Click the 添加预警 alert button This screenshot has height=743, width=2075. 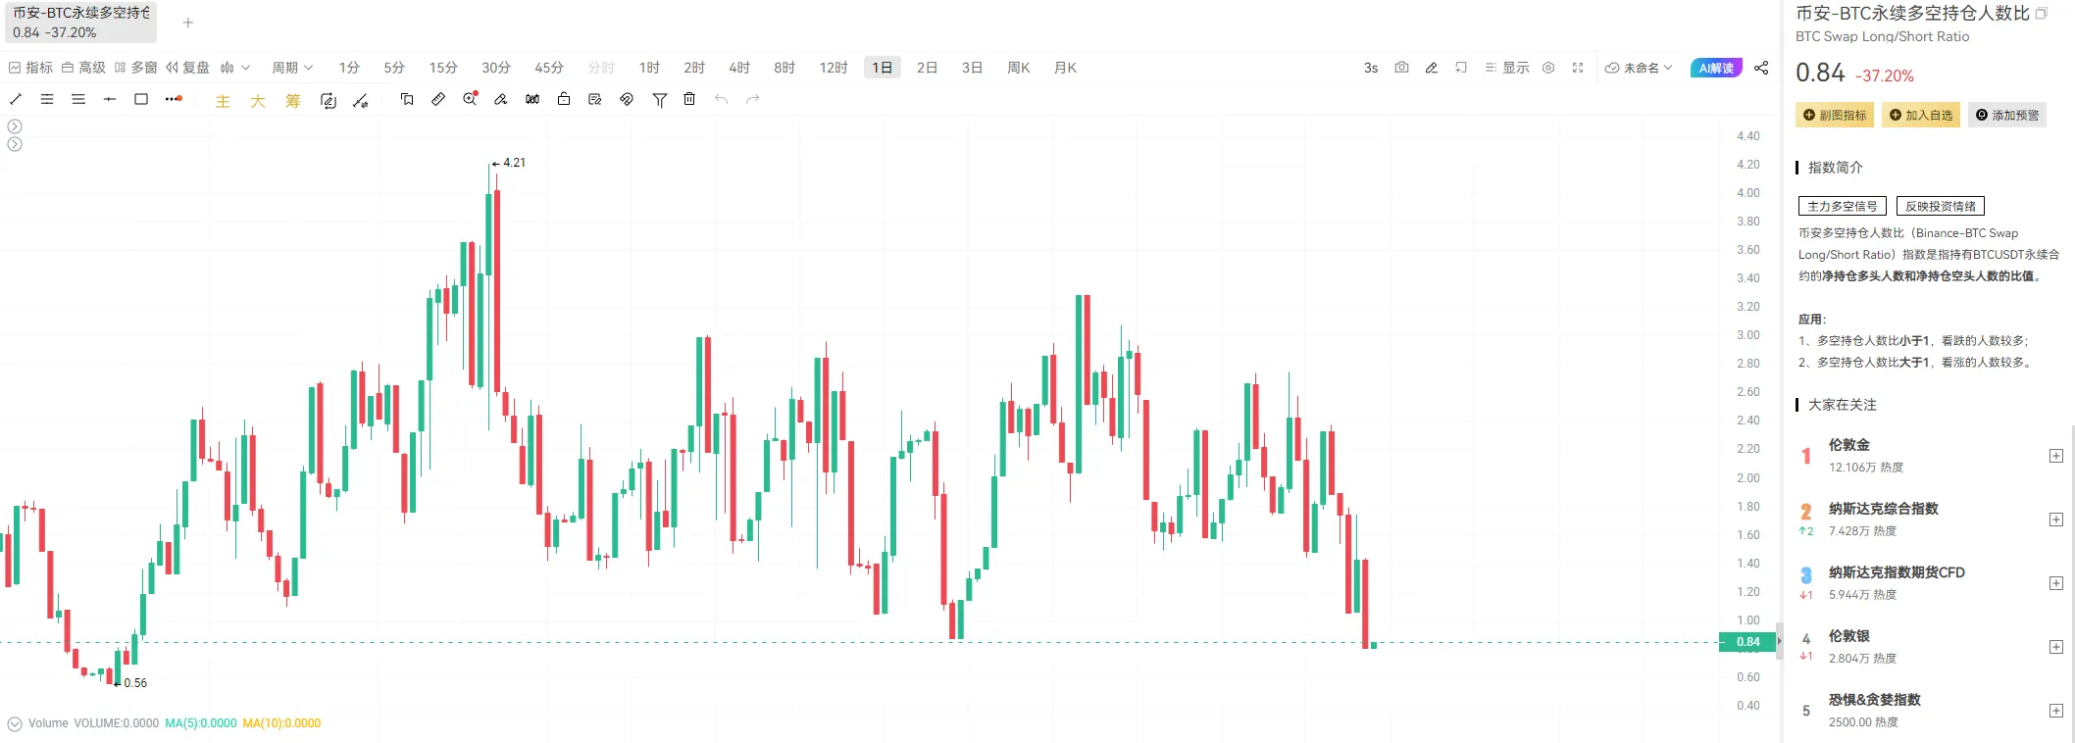point(2006,115)
